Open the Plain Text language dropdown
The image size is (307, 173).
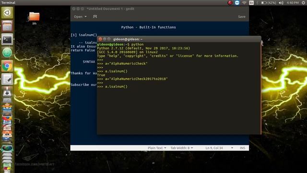coord(157,148)
